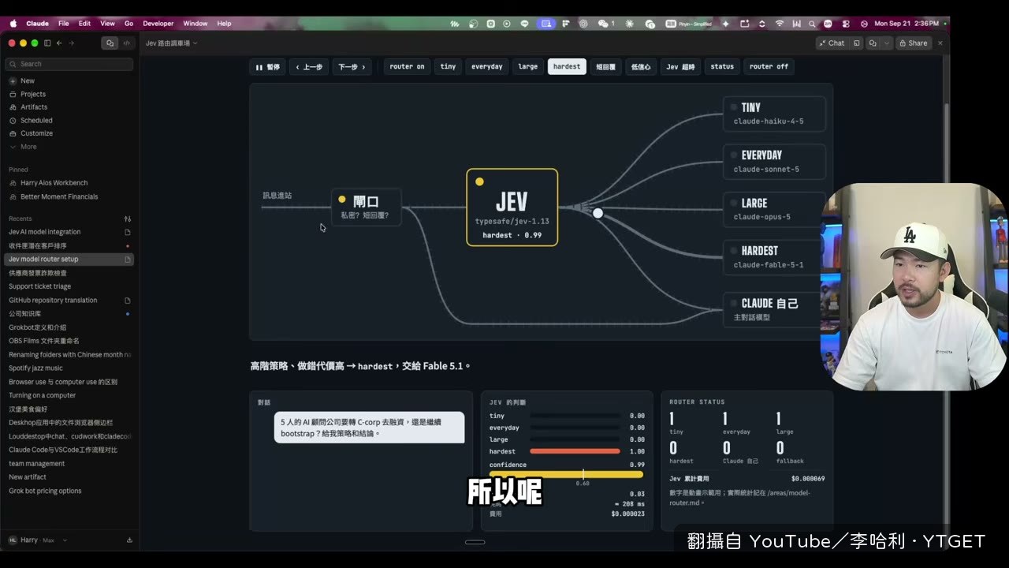
Task: Open Grok bot pricing options chat
Action: click(45, 491)
